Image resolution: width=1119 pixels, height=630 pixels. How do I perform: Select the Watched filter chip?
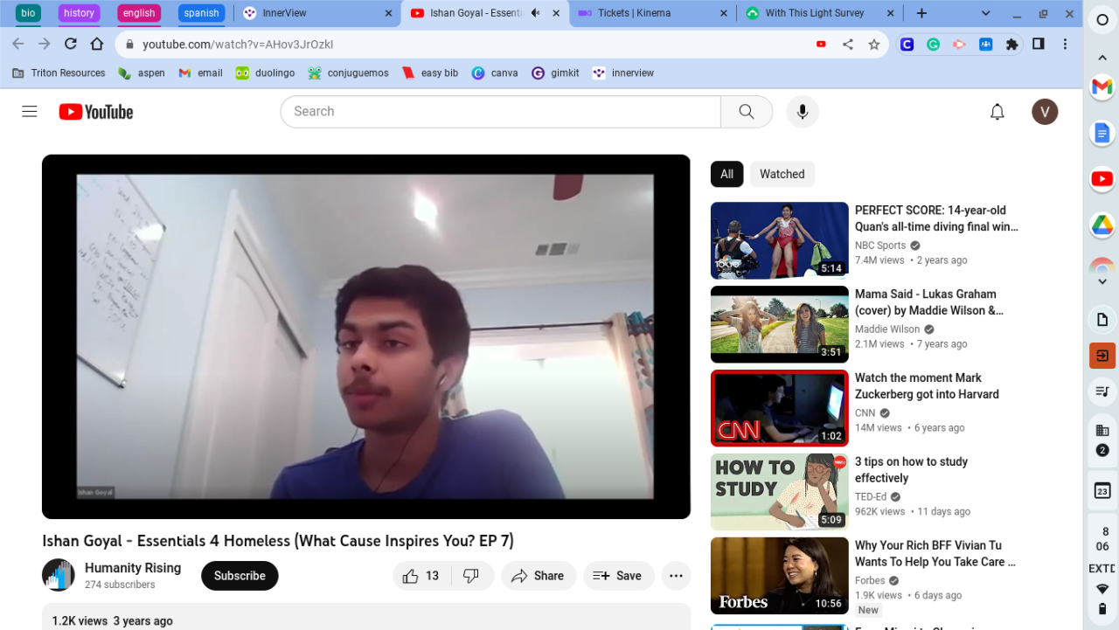[x=782, y=174]
